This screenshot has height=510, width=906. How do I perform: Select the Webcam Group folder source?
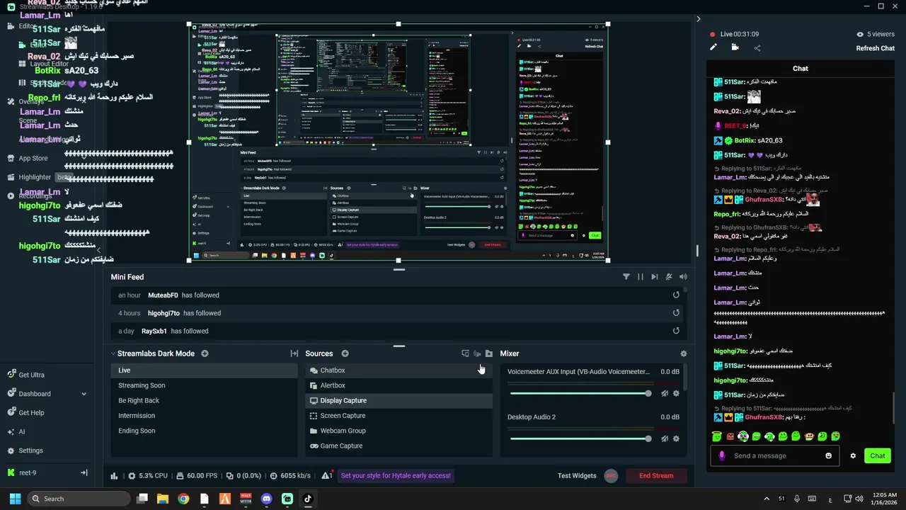click(x=399, y=431)
